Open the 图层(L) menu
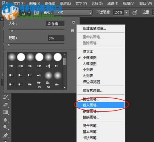 tap(65, 4)
